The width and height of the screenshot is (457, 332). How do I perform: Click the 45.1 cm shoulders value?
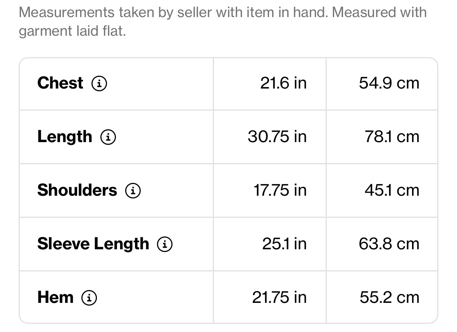coord(392,190)
